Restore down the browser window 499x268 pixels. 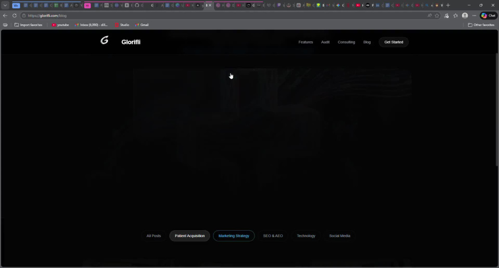point(481,5)
